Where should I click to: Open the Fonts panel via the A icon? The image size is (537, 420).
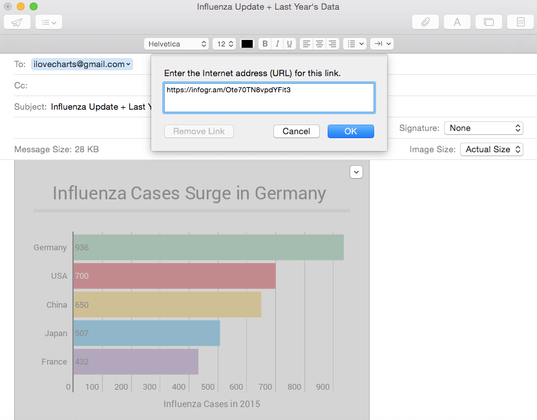point(456,21)
